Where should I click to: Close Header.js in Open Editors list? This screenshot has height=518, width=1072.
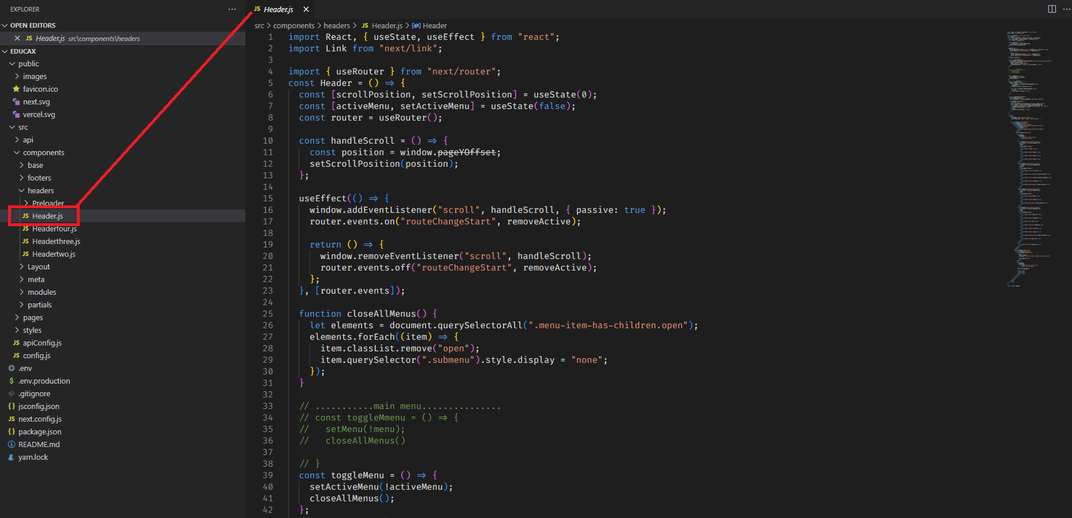pyautogui.click(x=17, y=38)
